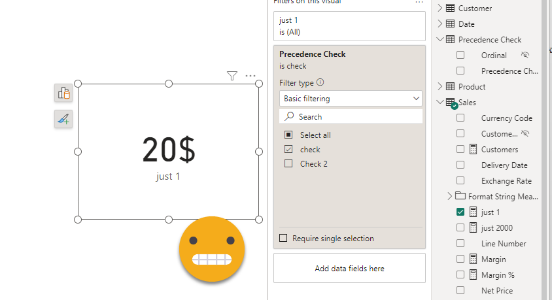
Task: Click the hidden eye icon next to Ordinal
Action: [525, 56]
